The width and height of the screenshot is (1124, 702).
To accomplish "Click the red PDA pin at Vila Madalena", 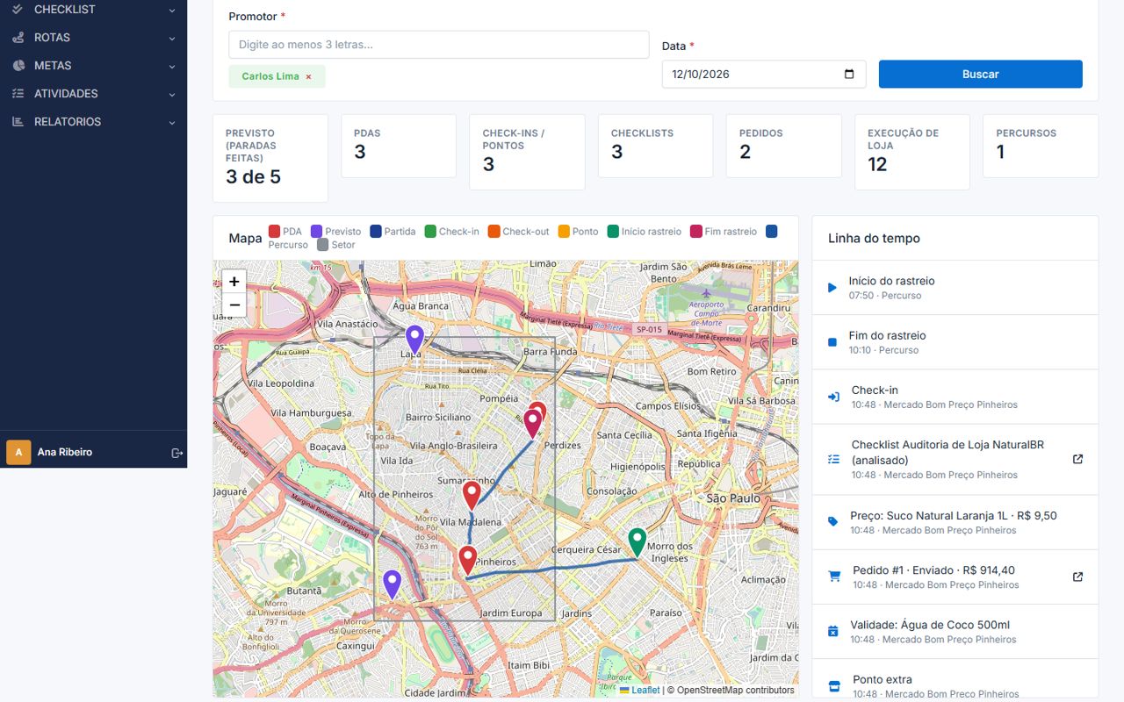I will coord(472,496).
